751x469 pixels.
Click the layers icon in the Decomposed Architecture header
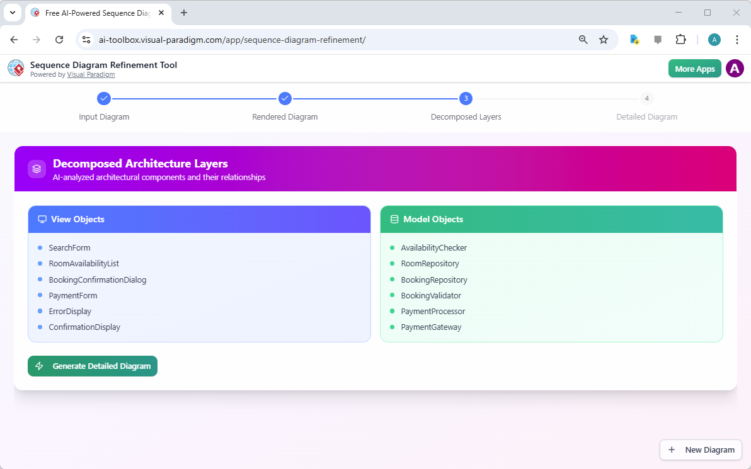pos(37,169)
